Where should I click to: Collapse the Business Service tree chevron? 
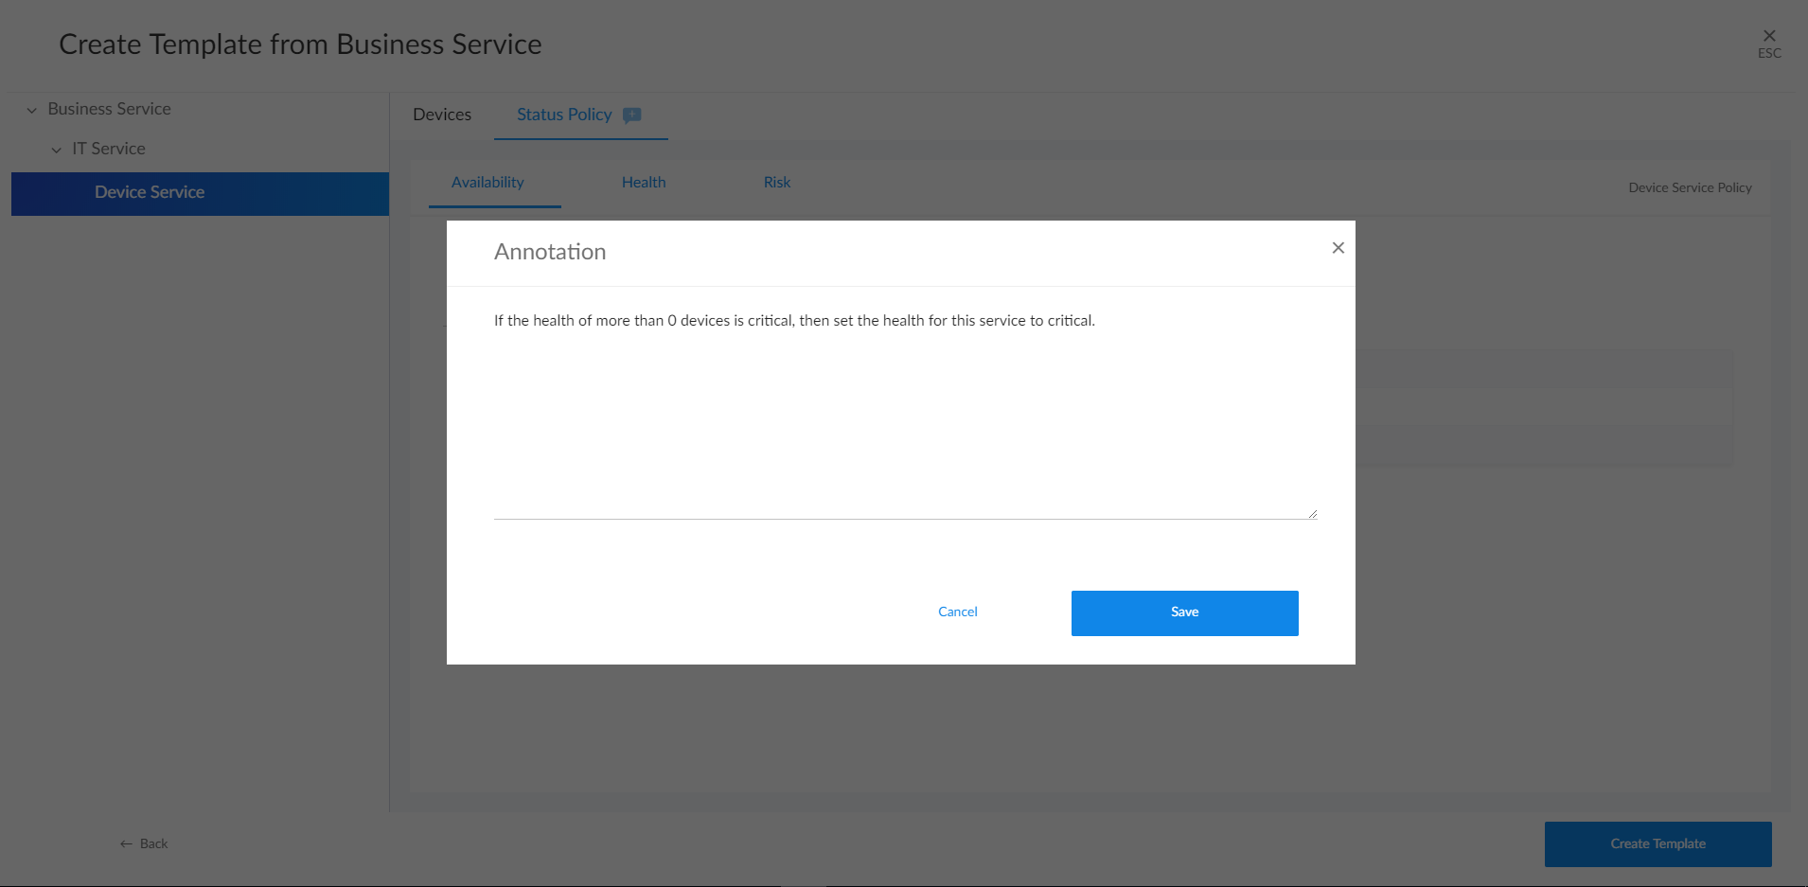pos(32,110)
